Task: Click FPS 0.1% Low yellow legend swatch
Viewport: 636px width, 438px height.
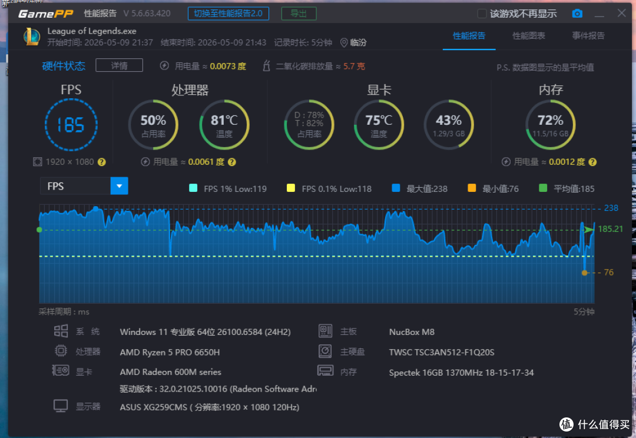Action: point(291,188)
